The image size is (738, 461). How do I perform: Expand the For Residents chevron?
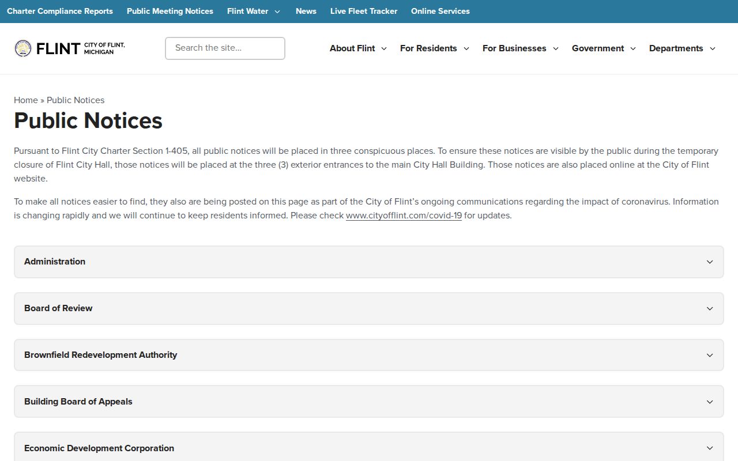(x=466, y=48)
